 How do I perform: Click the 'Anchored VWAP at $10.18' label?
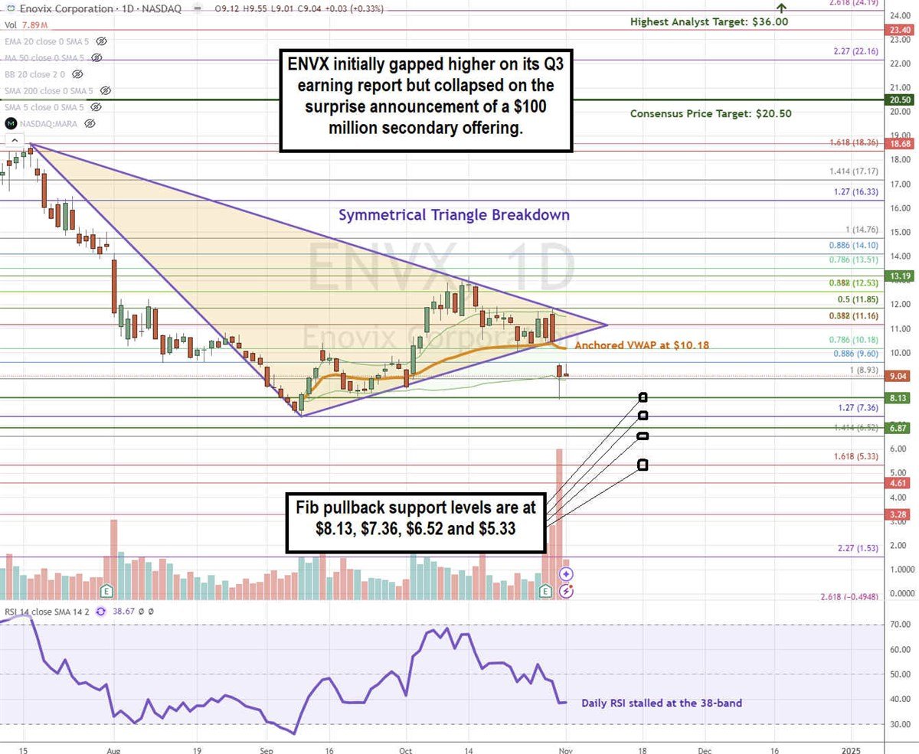641,345
